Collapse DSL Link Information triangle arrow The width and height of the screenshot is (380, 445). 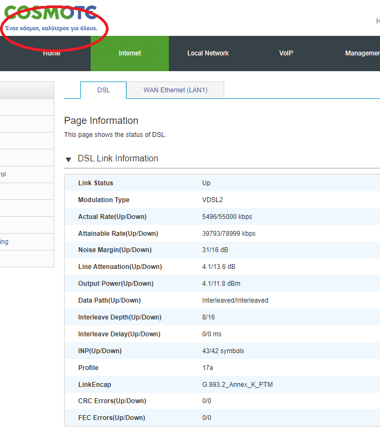click(68, 159)
